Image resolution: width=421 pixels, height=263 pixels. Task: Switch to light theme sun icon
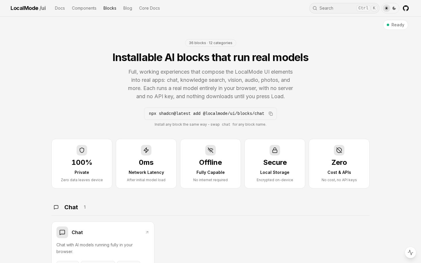(387, 8)
